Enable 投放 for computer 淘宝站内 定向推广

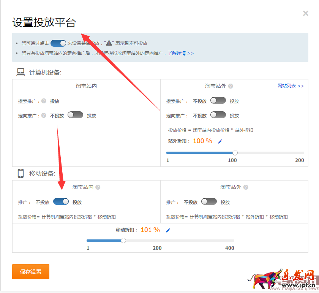75,115
